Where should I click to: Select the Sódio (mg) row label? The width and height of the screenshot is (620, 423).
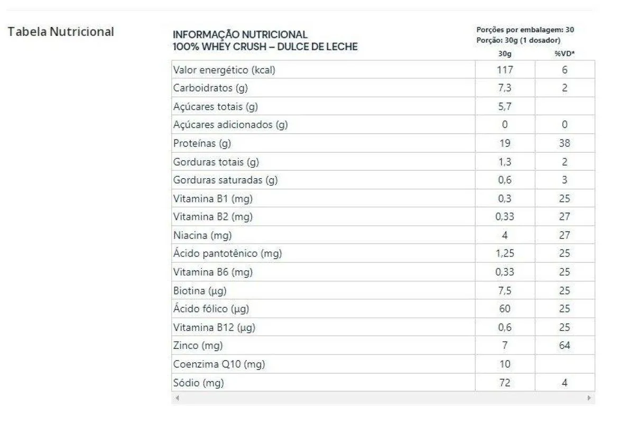click(x=199, y=383)
